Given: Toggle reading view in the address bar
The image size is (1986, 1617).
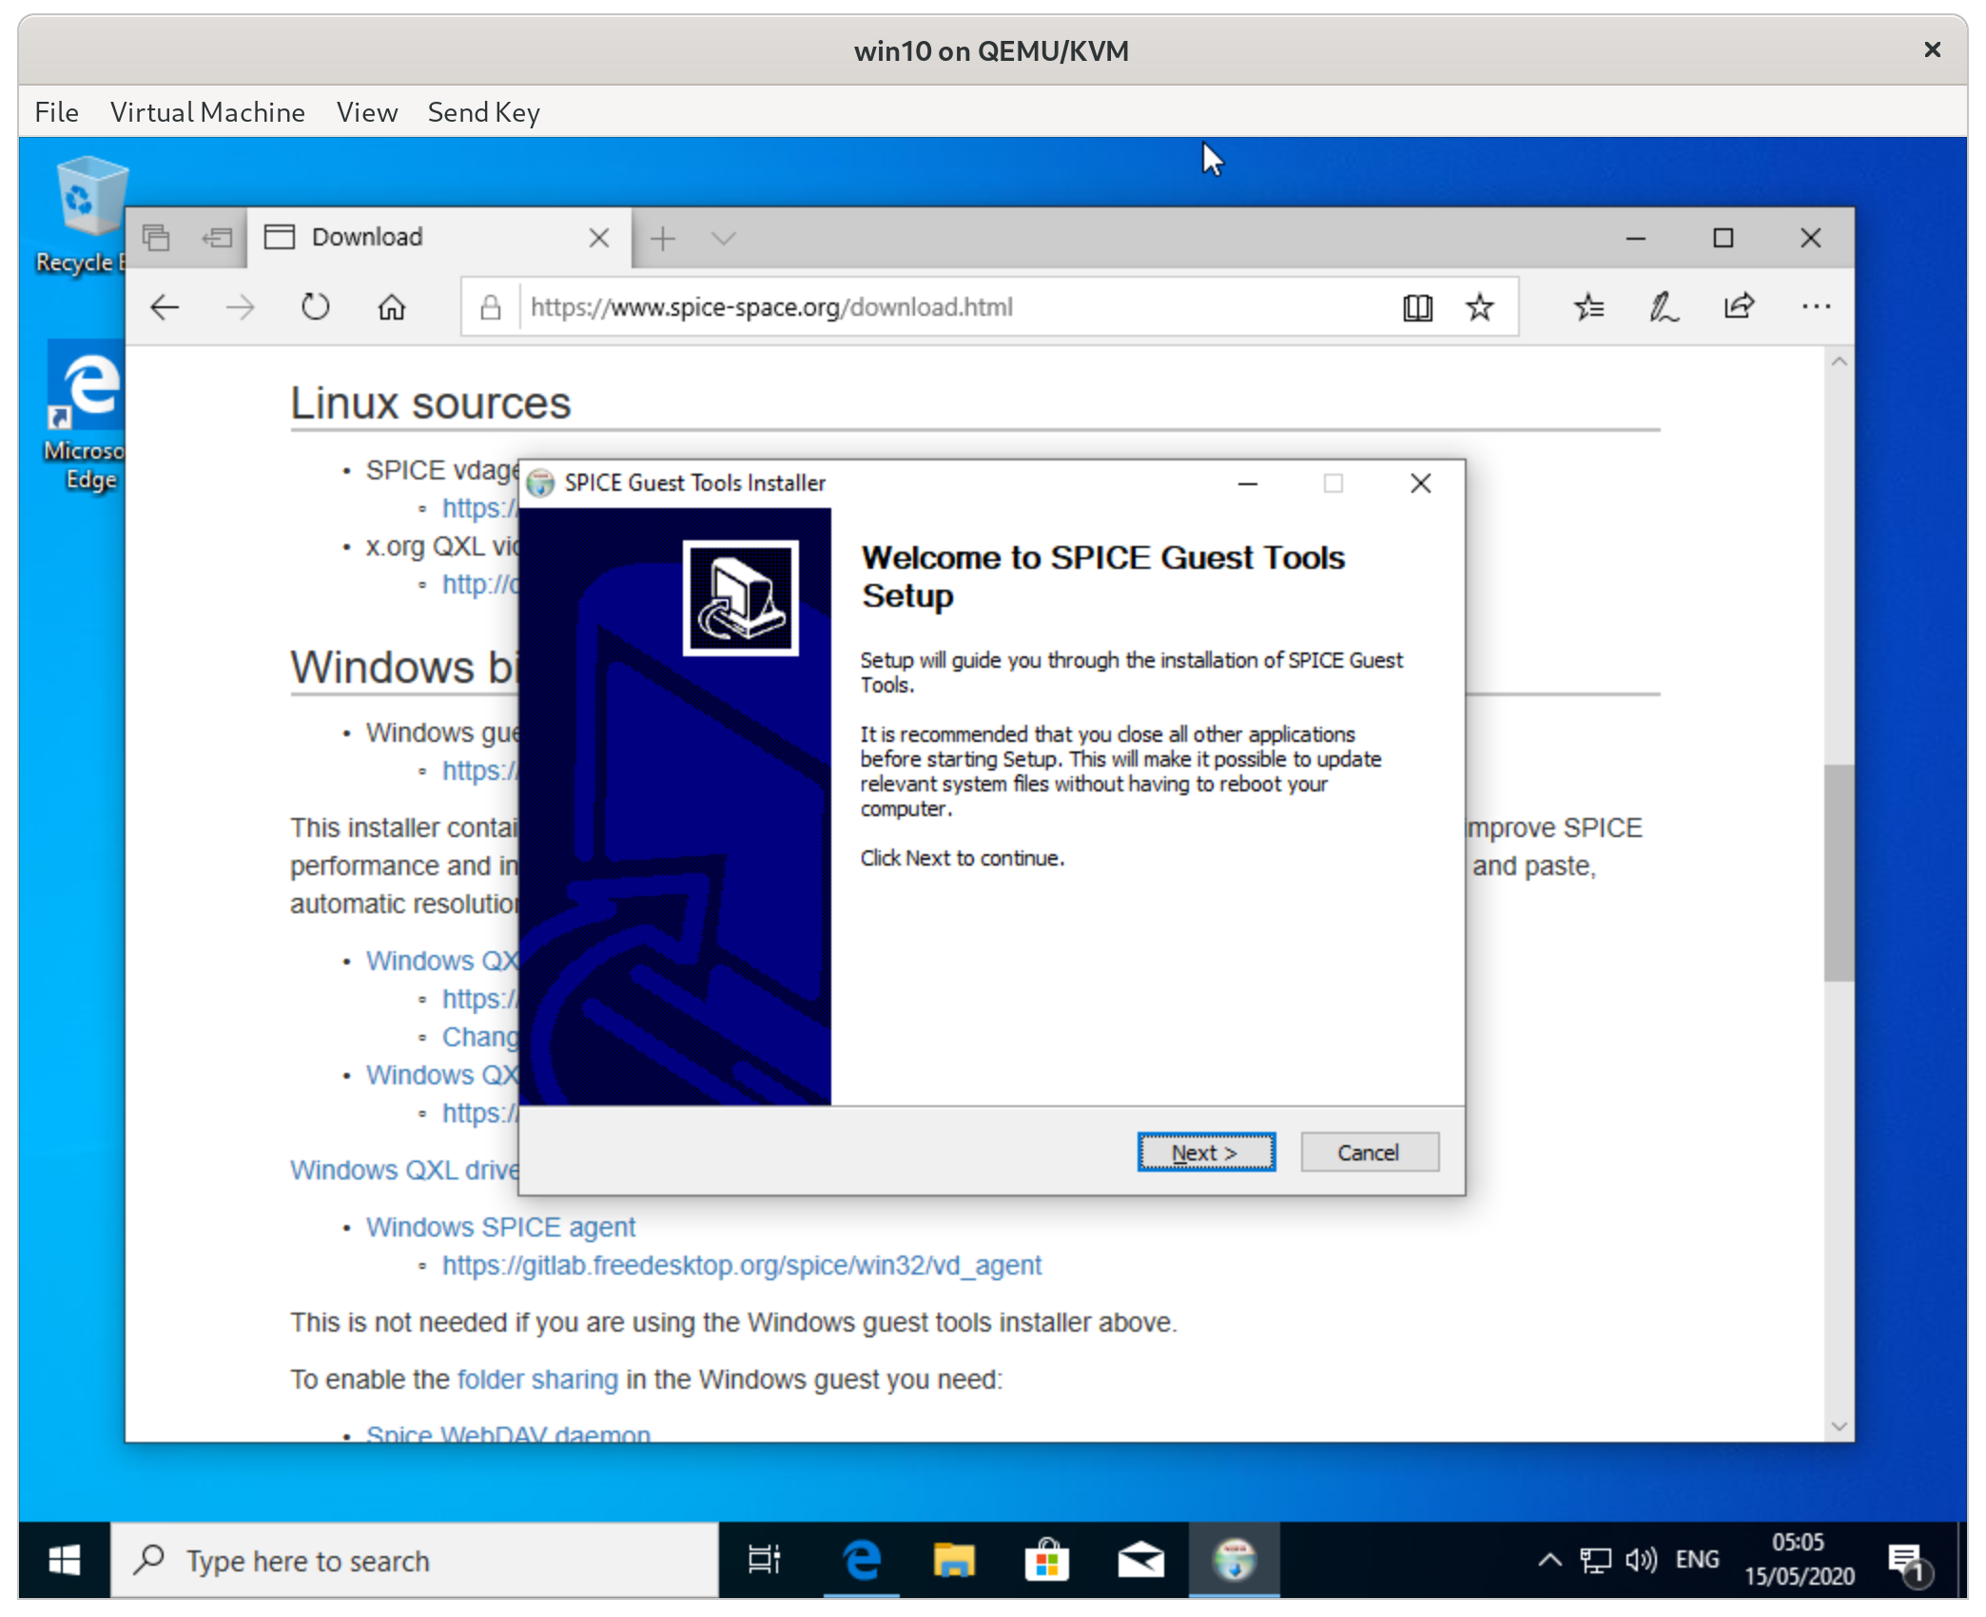Looking at the screenshot, I should (1416, 306).
